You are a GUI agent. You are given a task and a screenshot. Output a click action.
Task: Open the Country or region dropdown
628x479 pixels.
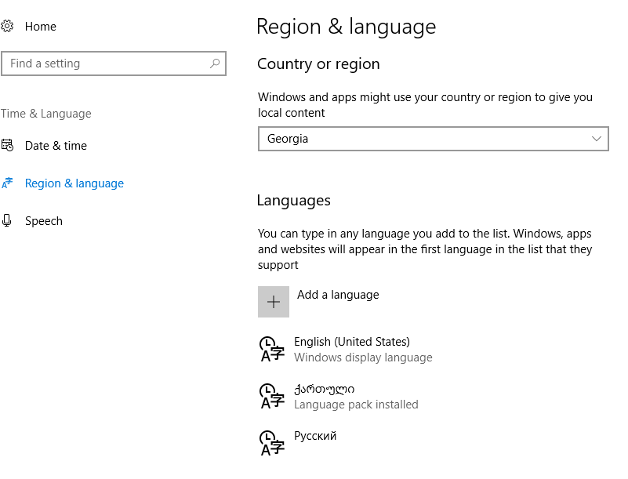pyautogui.click(x=433, y=139)
